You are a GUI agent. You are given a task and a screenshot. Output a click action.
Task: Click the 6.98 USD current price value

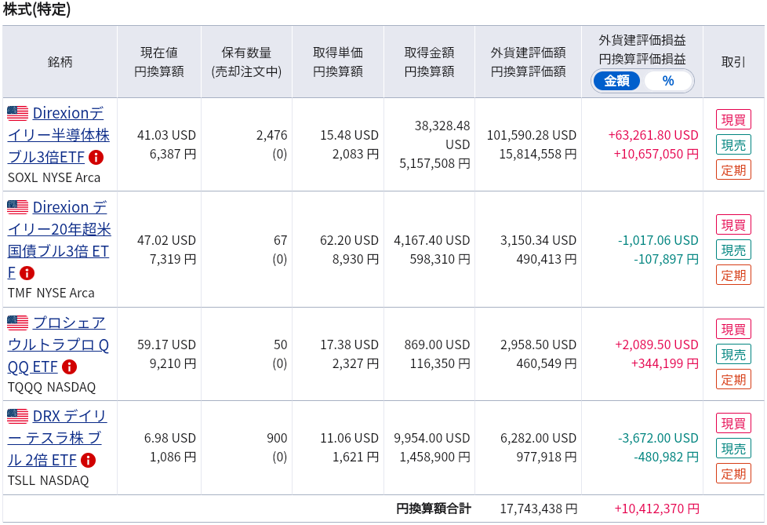tap(169, 438)
